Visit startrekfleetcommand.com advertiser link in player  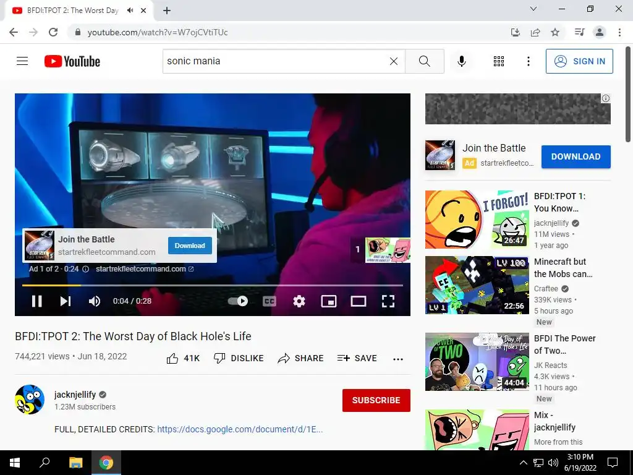click(145, 269)
